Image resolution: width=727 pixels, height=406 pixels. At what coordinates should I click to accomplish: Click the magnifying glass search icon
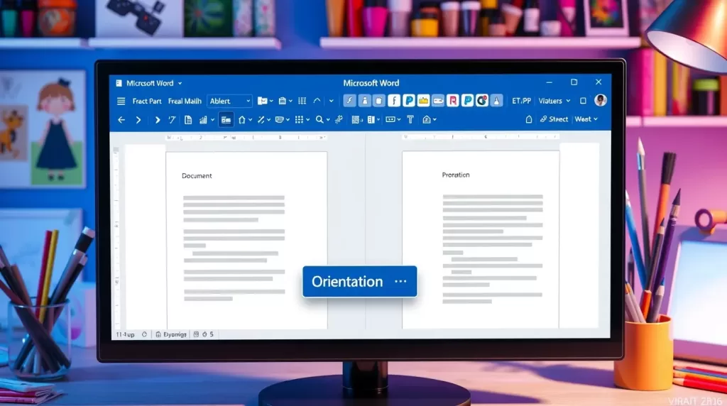(x=319, y=119)
